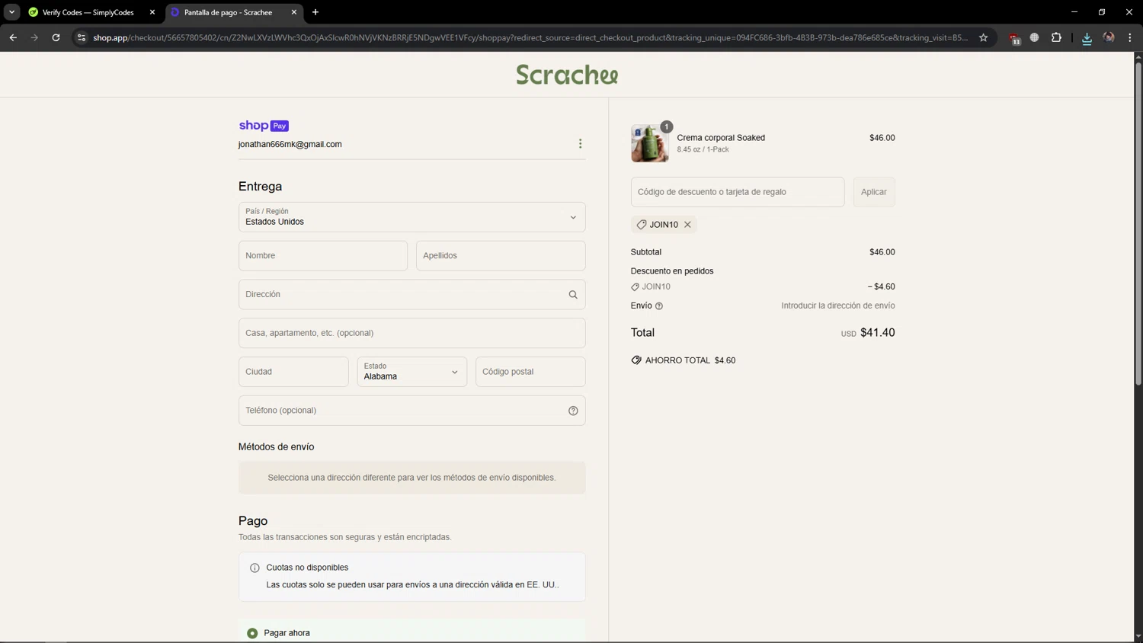Click the Introducir la dirección de envío text
The height and width of the screenshot is (643, 1143).
tap(837, 306)
